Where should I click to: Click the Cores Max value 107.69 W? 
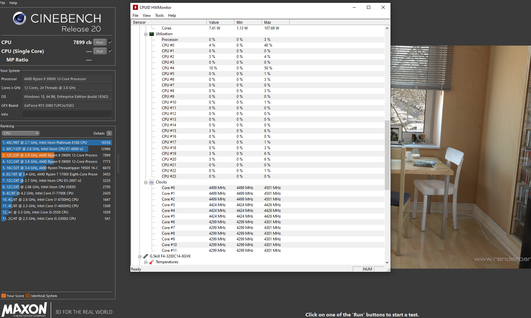tap(272, 28)
